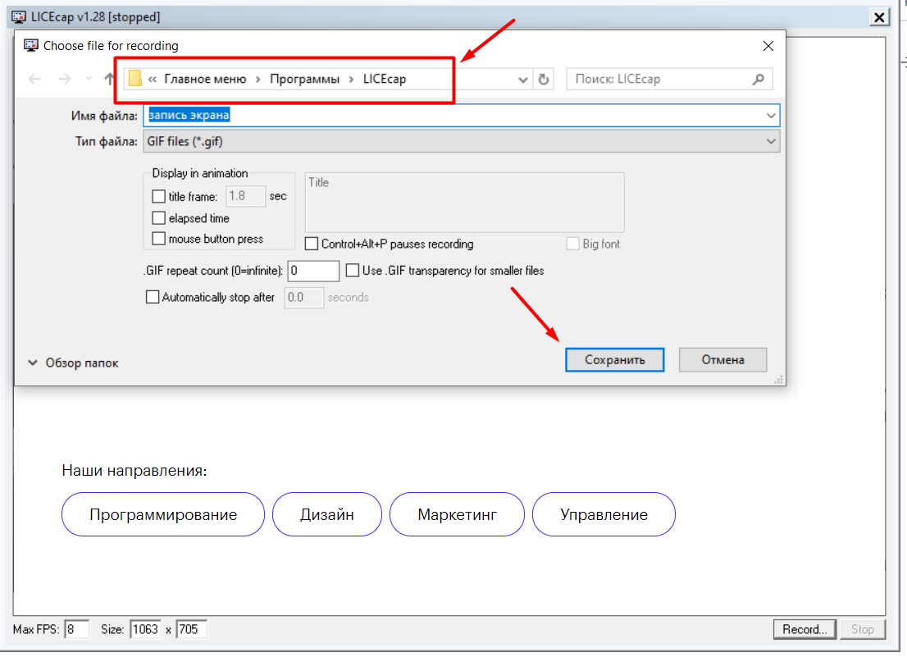Go forward with the right arrow icon

65,80
